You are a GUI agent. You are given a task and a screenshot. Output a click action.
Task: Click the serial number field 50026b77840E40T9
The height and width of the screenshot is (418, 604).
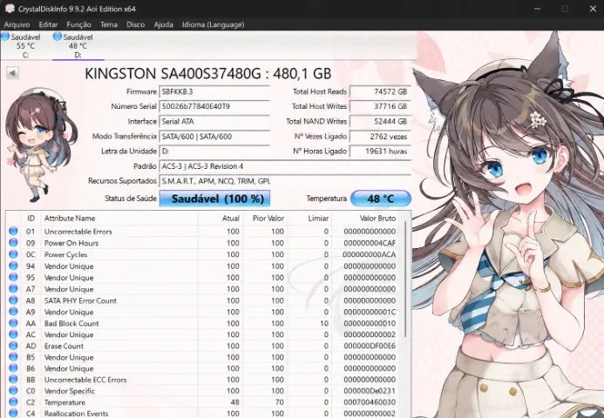coord(214,106)
